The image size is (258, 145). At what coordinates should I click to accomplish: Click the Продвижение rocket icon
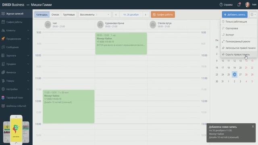pyautogui.click(x=3, y=39)
